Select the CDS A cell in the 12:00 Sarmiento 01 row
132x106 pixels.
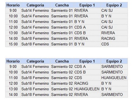(87, 27)
